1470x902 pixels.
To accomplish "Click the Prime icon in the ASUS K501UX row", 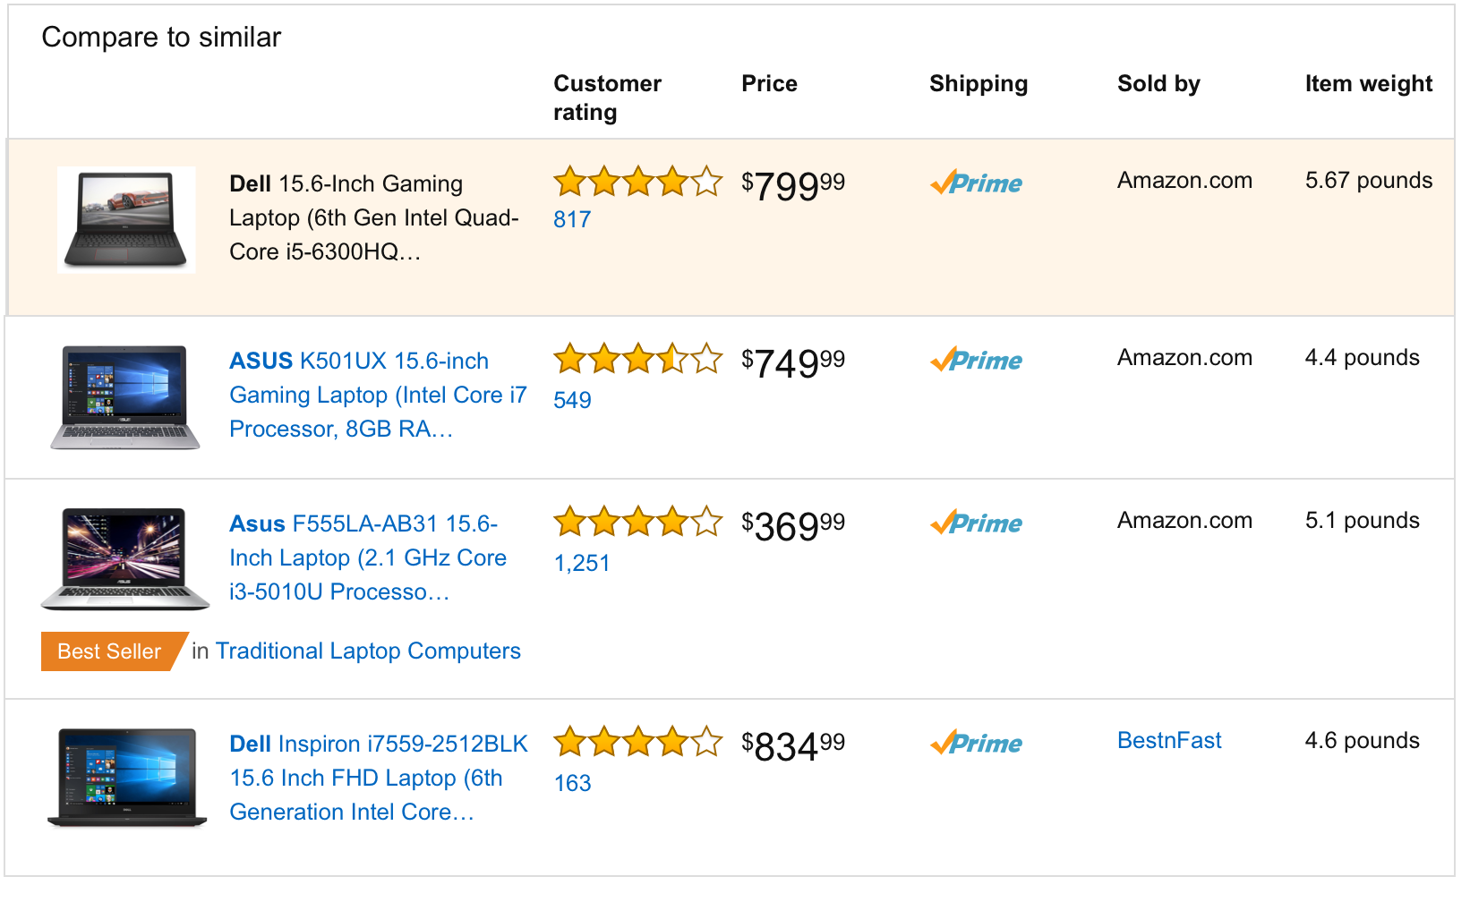I will pos(976,360).
